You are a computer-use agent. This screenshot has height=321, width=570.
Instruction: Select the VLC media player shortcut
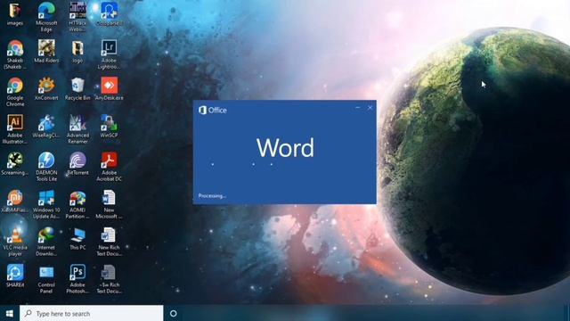coord(15,242)
